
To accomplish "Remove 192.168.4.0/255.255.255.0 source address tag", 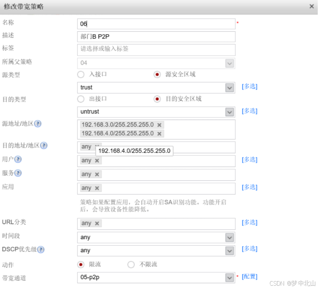I will (x=159, y=134).
